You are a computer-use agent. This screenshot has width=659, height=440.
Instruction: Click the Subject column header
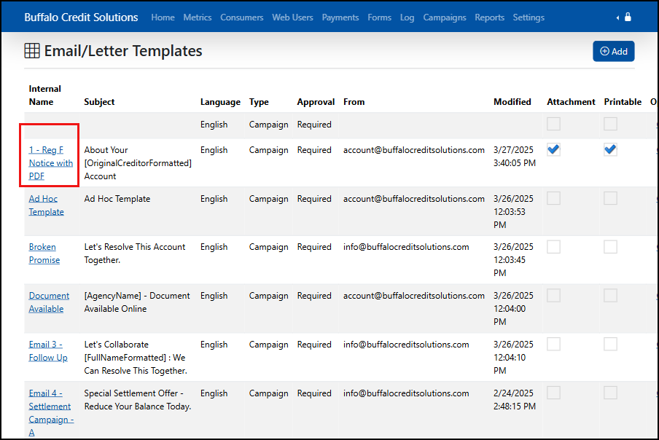99,102
